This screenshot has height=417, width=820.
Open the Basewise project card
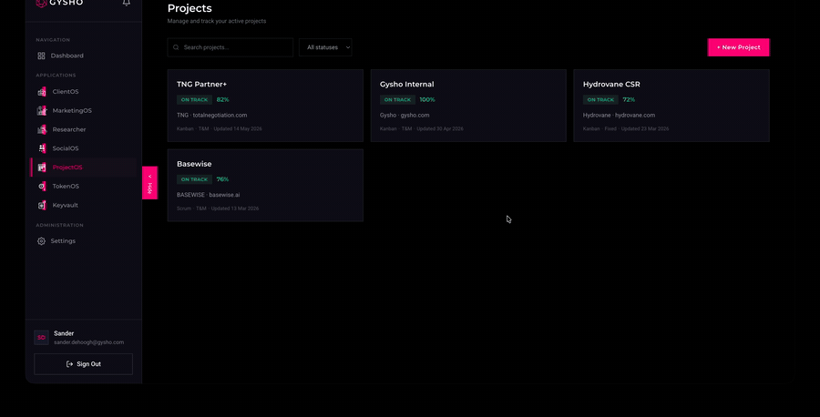coord(265,186)
